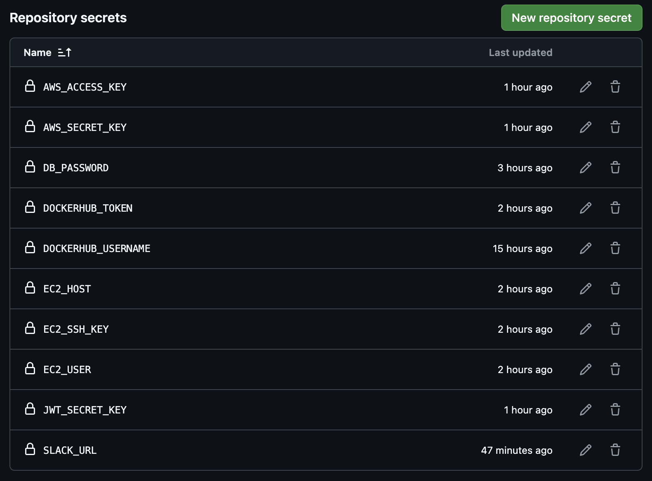652x481 pixels.
Task: Delete the AWS_ACCESS_KEY secret
Action: tap(615, 87)
